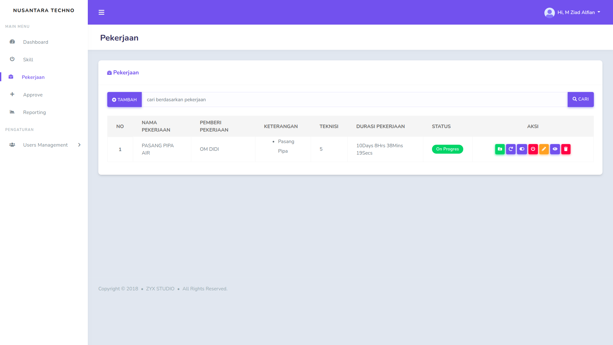Focus the cari berdasarkan pekerjaan search field
The width and height of the screenshot is (613, 345).
(x=354, y=100)
